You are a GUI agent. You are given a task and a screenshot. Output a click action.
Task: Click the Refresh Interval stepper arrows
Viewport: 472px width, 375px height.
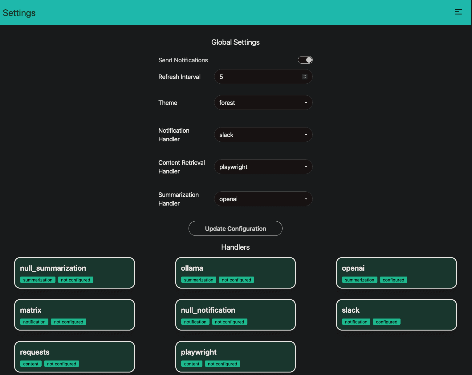(x=304, y=77)
